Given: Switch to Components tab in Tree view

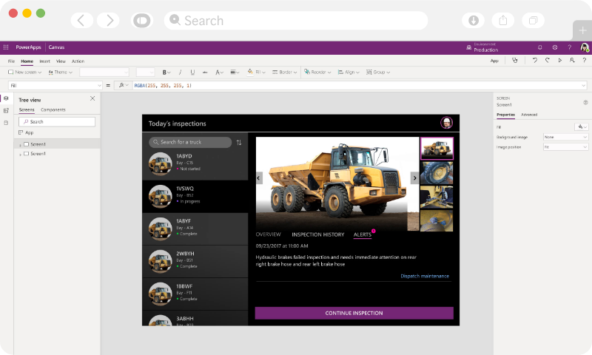Looking at the screenshot, I should pyautogui.click(x=53, y=109).
